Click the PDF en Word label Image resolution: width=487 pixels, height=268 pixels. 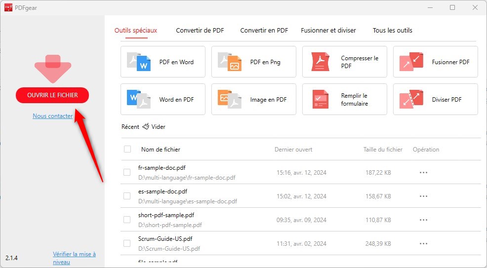point(176,62)
